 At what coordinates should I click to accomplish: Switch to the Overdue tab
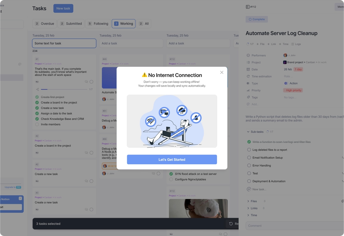pyautogui.click(x=44, y=24)
